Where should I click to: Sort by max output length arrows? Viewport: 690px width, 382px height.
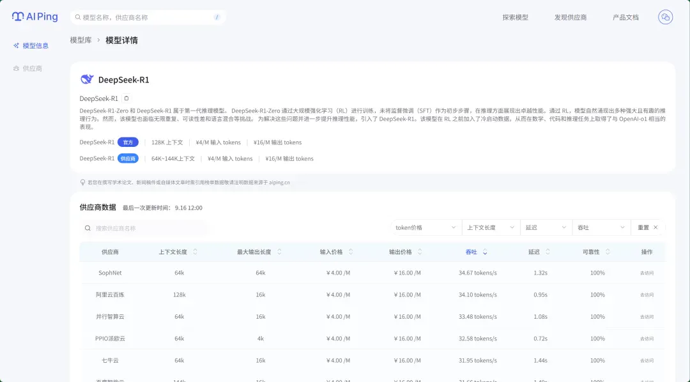(x=279, y=252)
